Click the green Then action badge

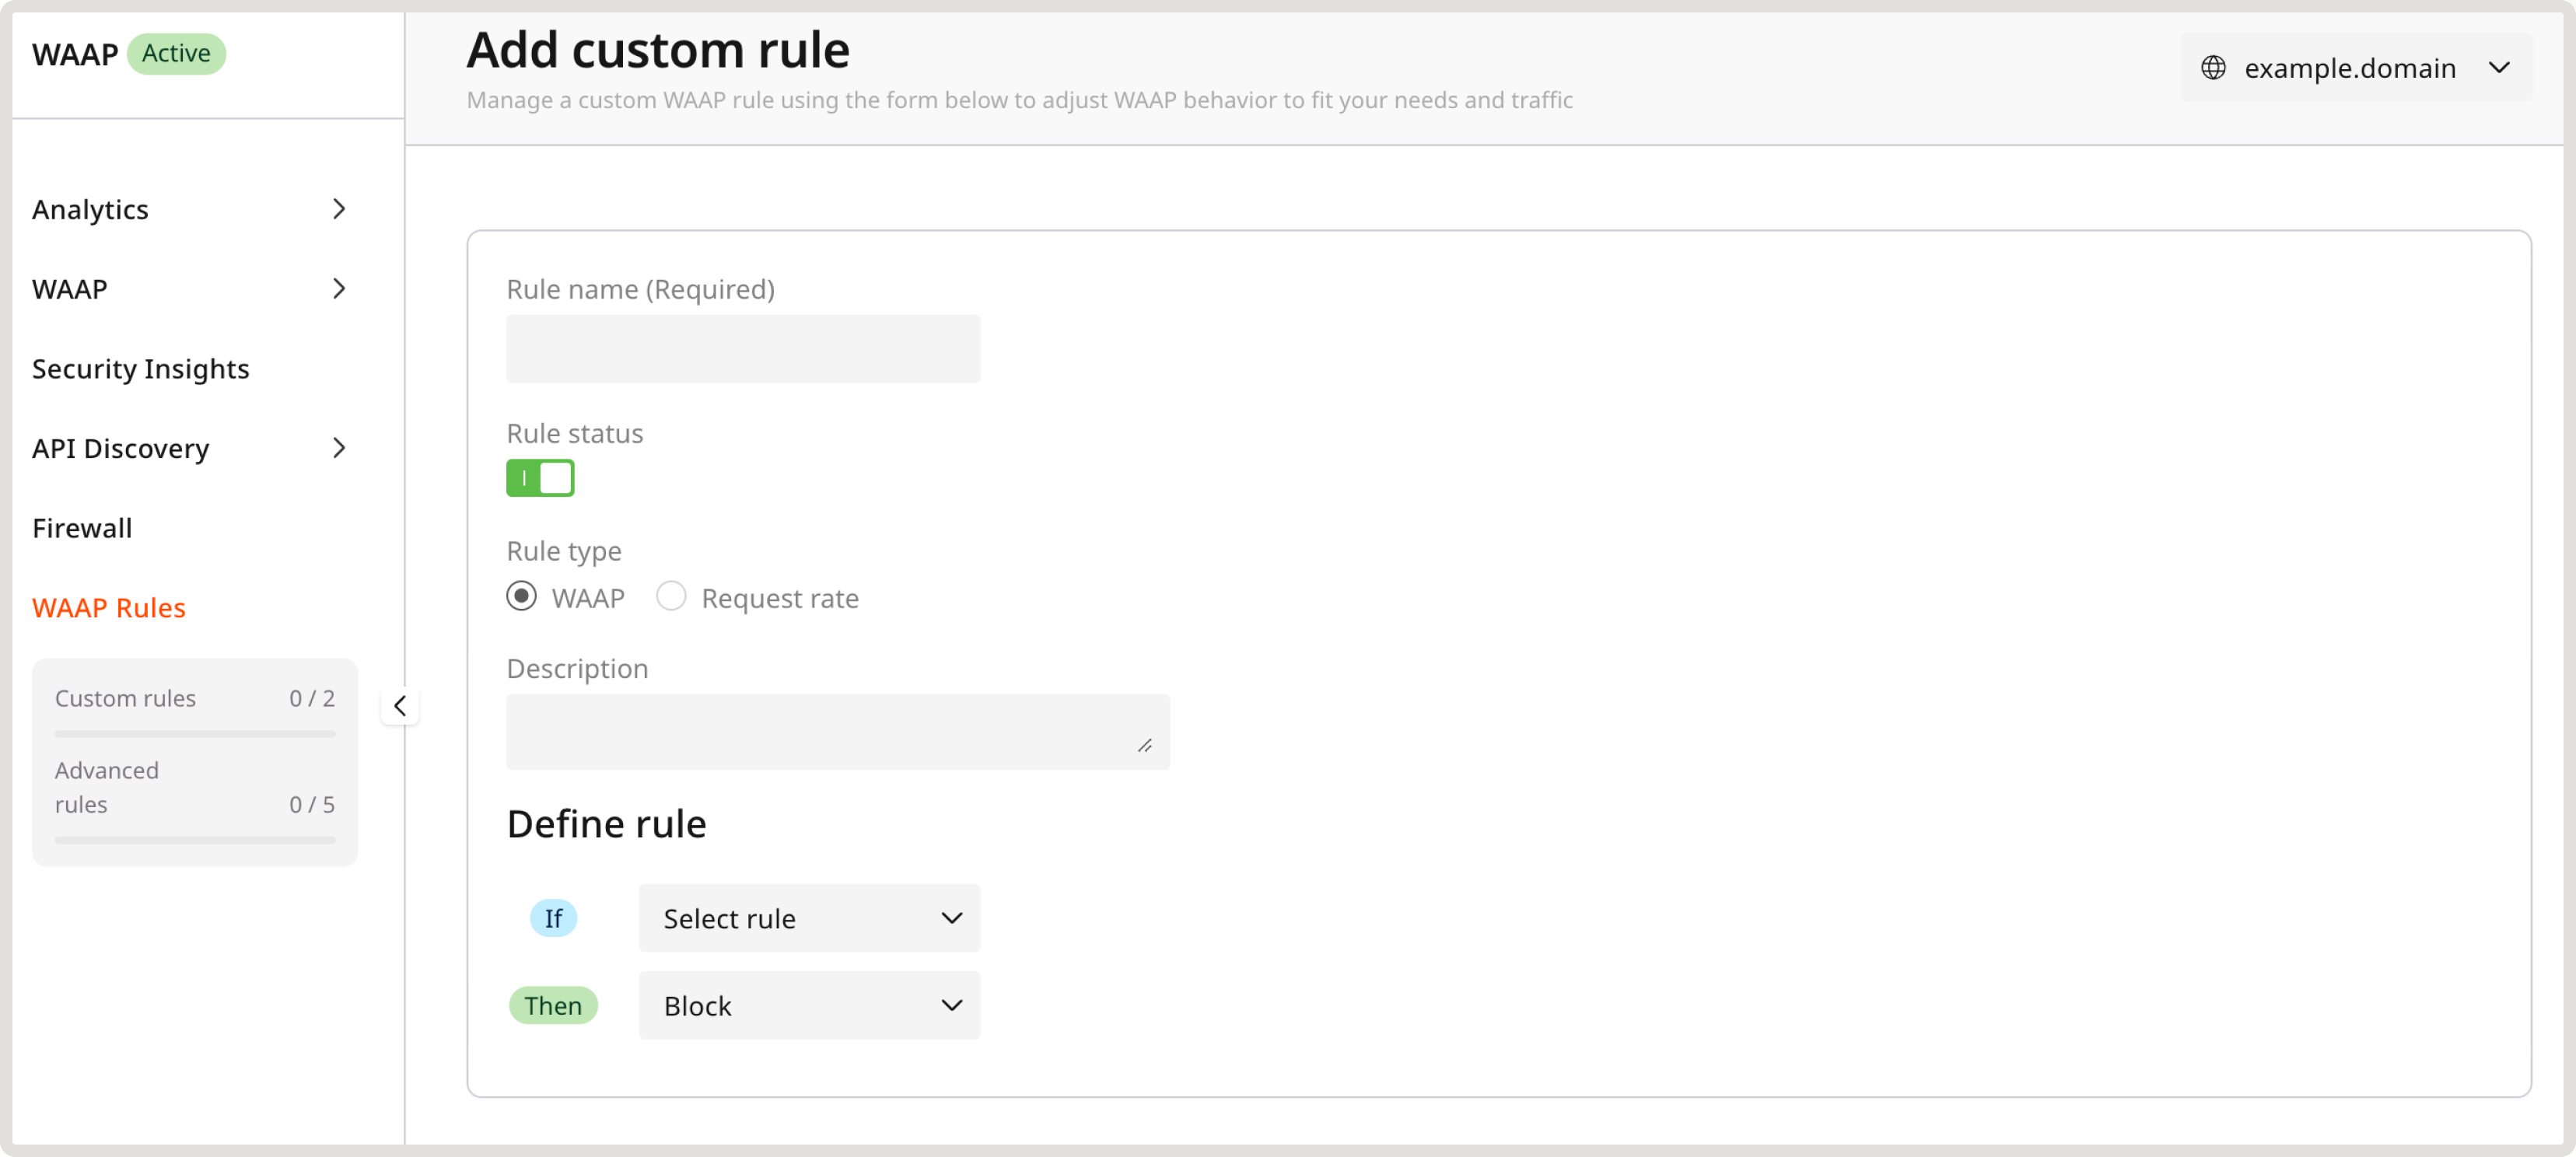tap(553, 1005)
